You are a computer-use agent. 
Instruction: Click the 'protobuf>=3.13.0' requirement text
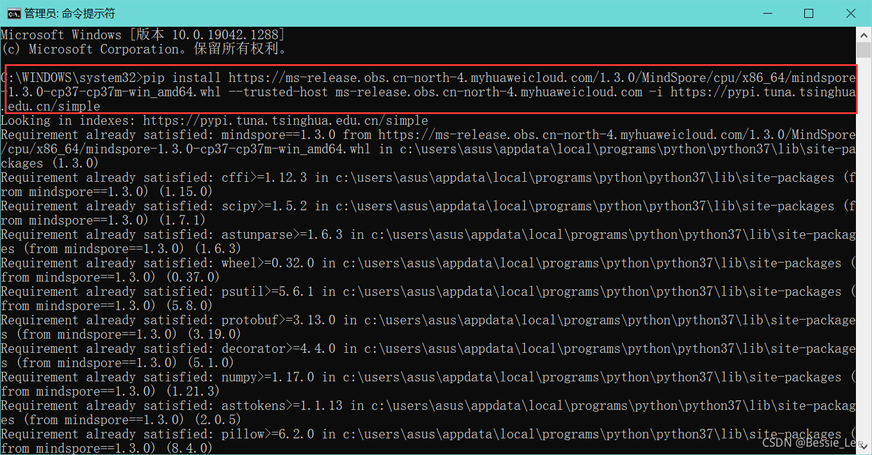tap(279, 320)
